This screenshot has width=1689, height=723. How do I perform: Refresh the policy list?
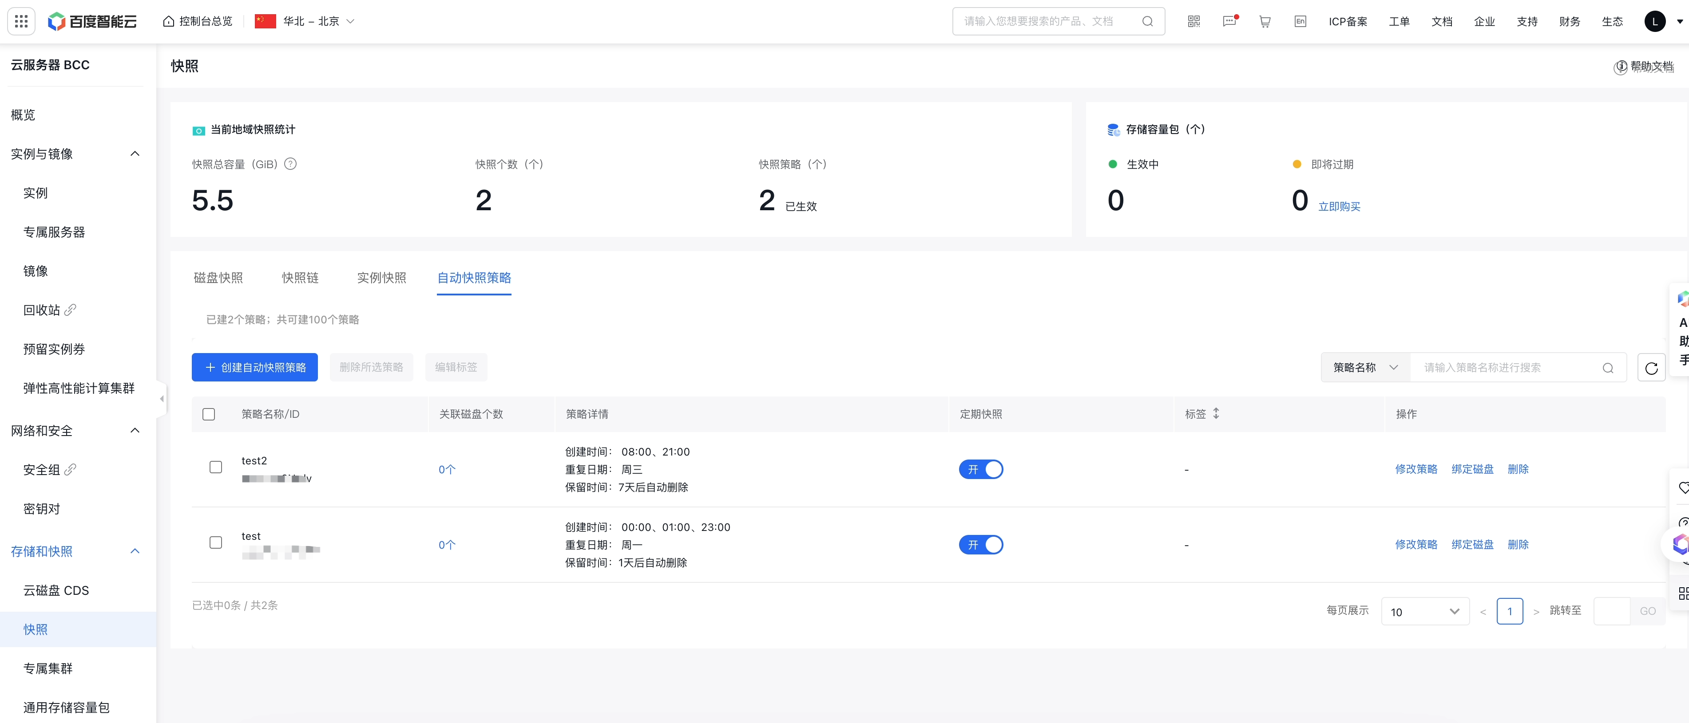[1651, 367]
